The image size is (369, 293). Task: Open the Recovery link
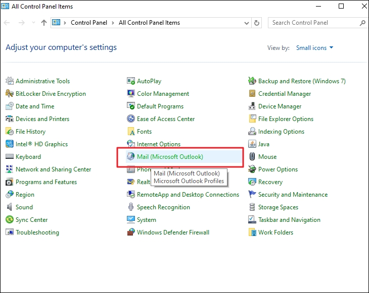[270, 182]
